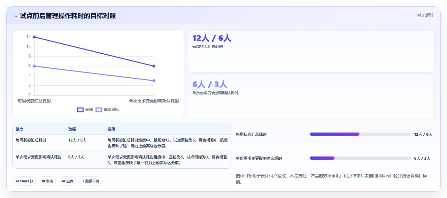Click table cell 6人 / 3人
447x198 pixels.
click(76, 157)
